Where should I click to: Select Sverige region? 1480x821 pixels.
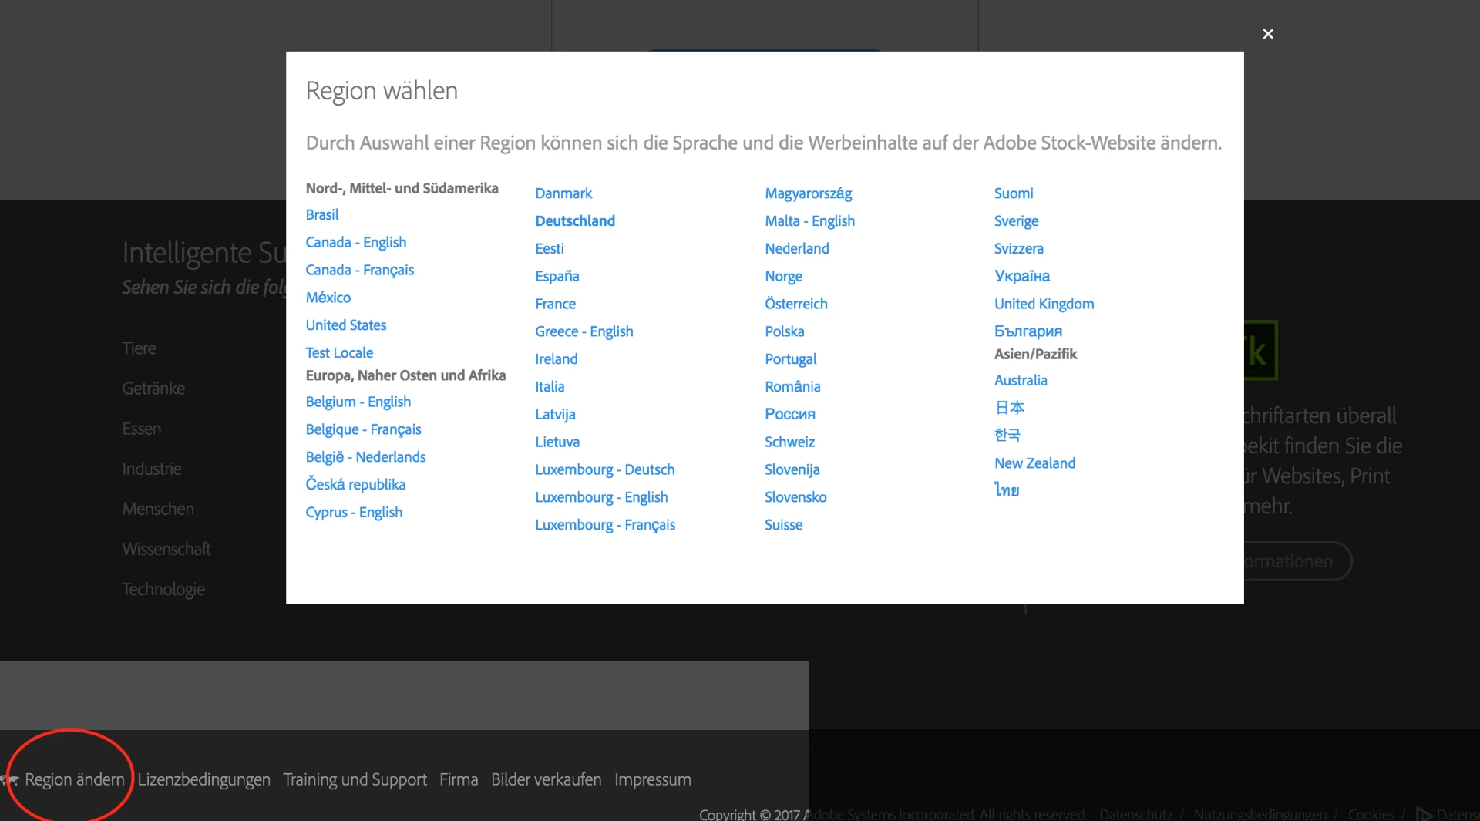1016,221
